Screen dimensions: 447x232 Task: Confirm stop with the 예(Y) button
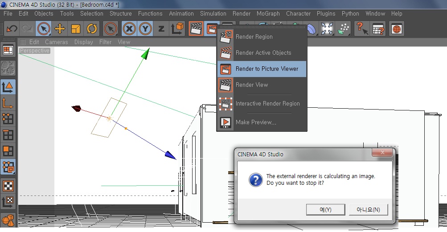click(326, 210)
